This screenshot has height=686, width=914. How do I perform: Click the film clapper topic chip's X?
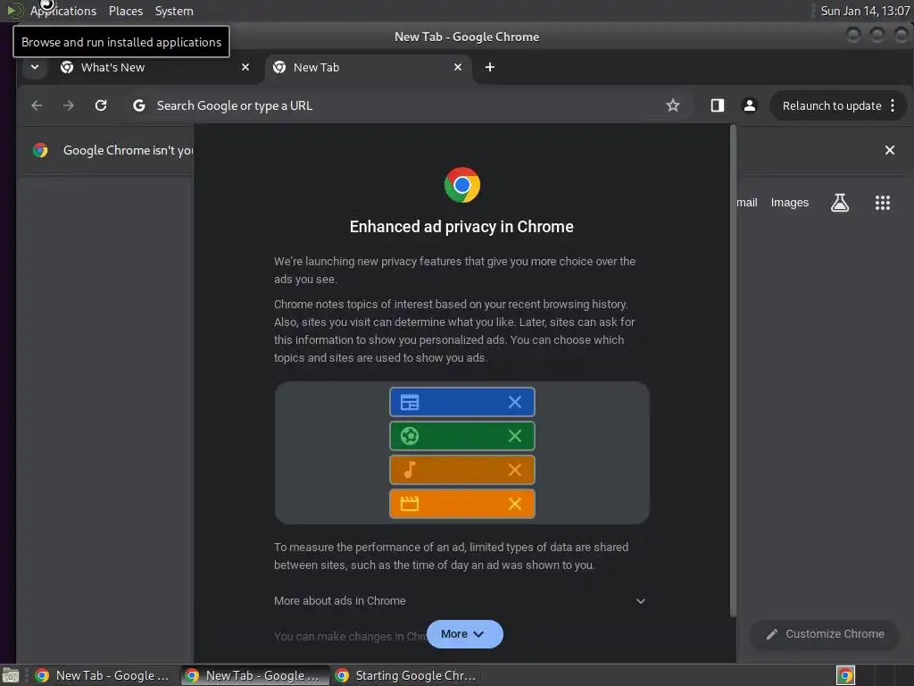click(515, 504)
